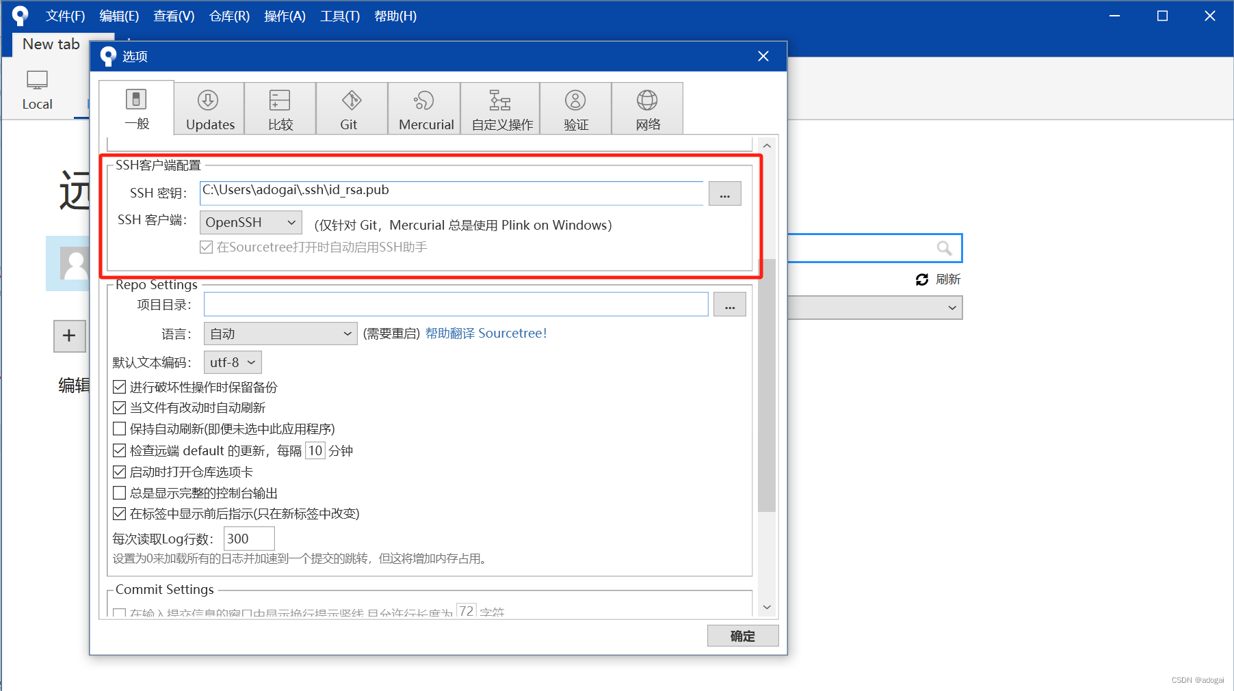Click the plus add button in main window
Screen dimensions: 1234x691
coord(69,336)
